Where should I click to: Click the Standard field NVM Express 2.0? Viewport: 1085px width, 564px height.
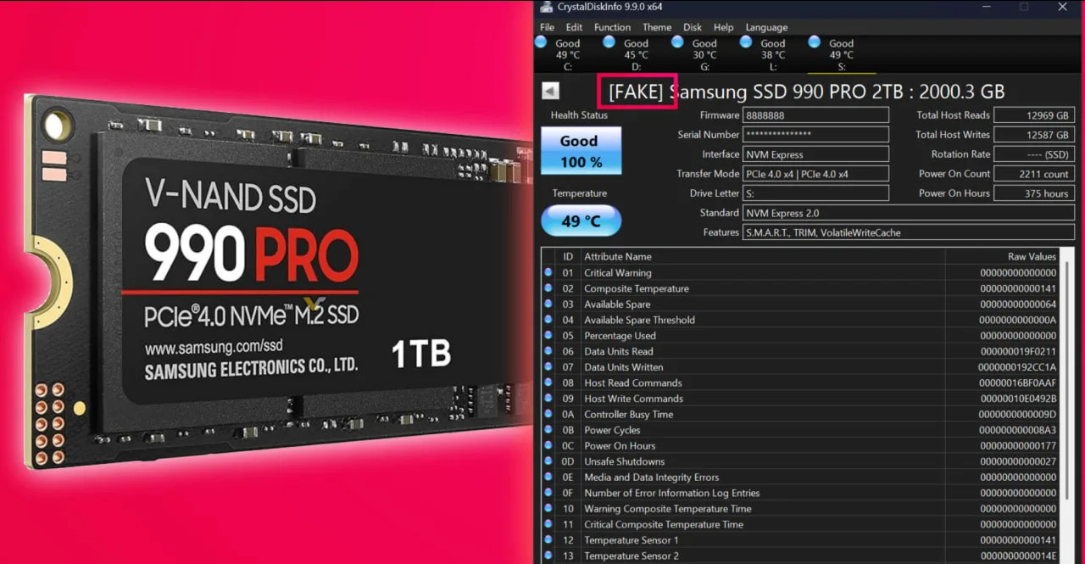point(909,213)
